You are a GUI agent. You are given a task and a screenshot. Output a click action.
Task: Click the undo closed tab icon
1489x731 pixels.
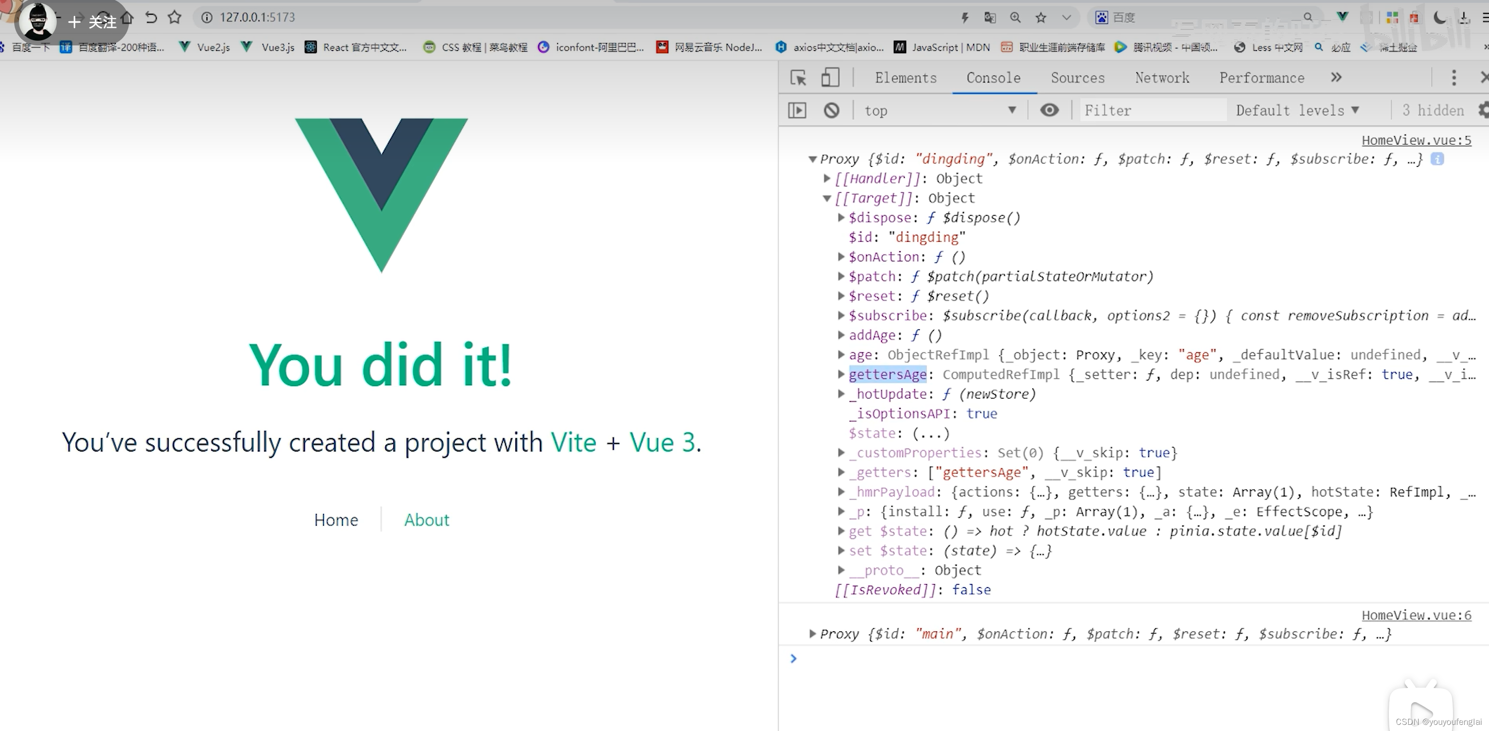151,18
